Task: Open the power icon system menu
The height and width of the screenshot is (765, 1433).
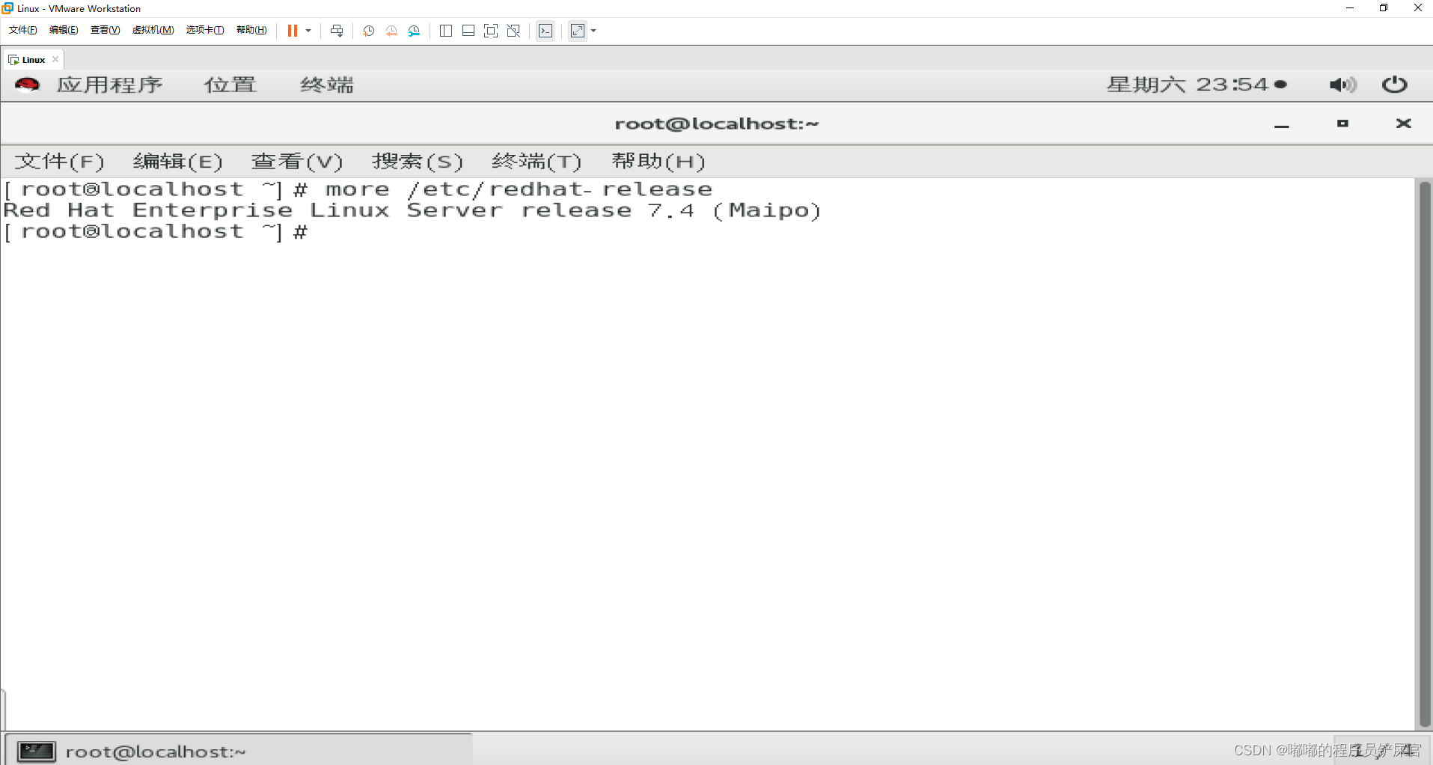Action: pos(1394,85)
